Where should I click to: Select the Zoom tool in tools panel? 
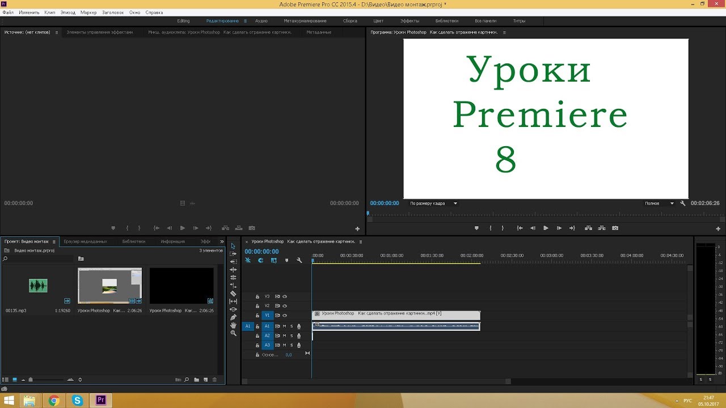233,333
